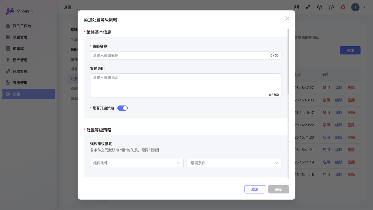Screen dimensions: 373x210
Task: Click the 风险管理 shield icon
Action: 8,71
